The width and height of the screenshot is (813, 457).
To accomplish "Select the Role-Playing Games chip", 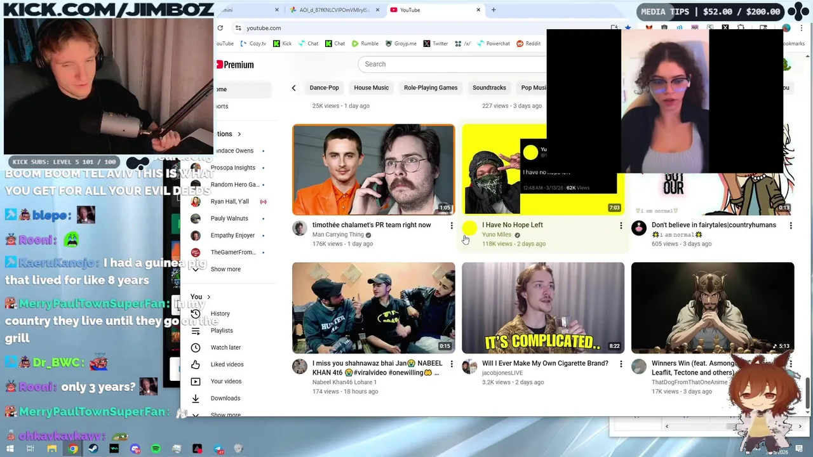I will 431,88.
